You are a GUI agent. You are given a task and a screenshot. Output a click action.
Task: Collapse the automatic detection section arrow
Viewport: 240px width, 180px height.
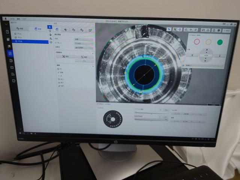coord(93,53)
